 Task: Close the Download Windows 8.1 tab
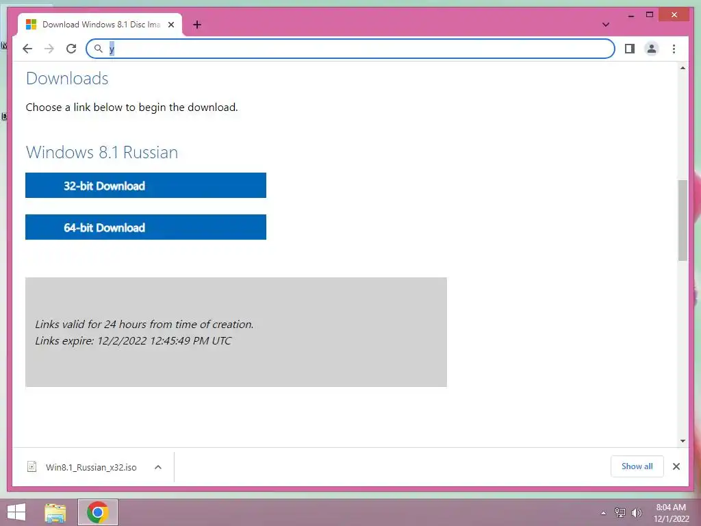[170, 25]
